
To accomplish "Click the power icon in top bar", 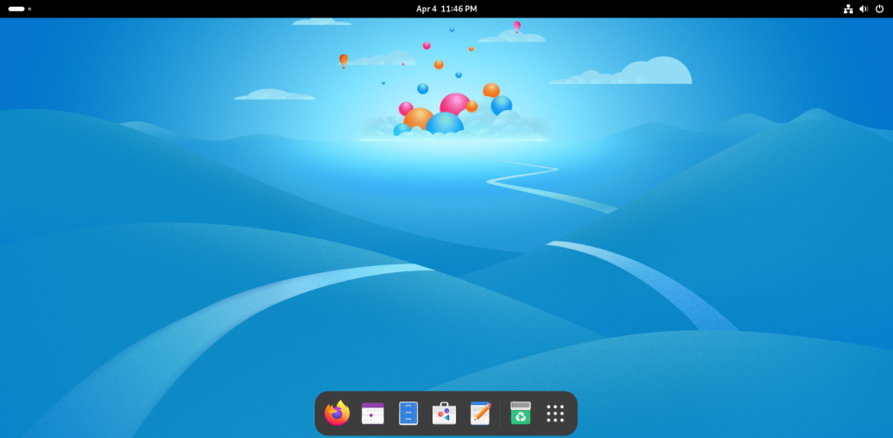I will (x=879, y=9).
